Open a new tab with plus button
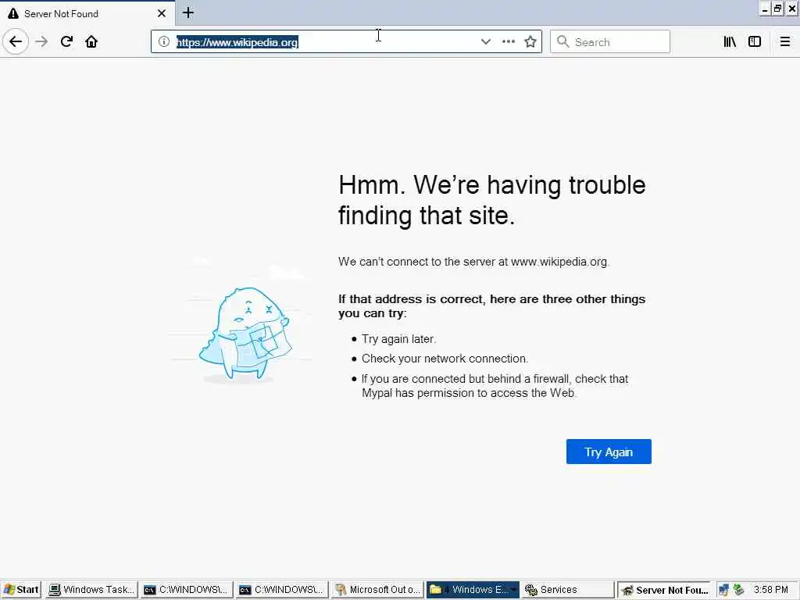This screenshot has height=600, width=800. coord(188,12)
